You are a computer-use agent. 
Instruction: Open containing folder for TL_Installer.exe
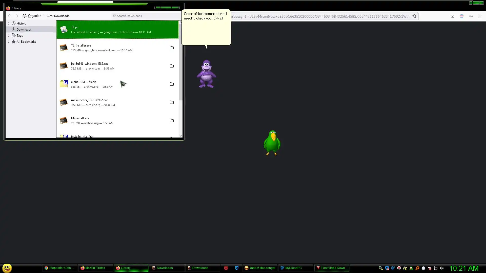click(172, 48)
